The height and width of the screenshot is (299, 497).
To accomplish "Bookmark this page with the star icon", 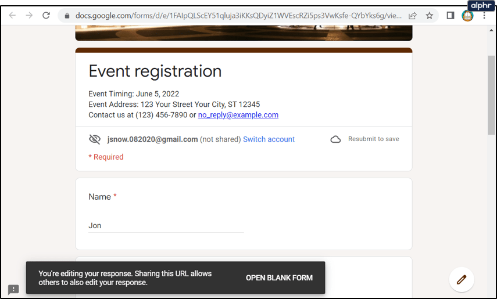I will pos(429,16).
